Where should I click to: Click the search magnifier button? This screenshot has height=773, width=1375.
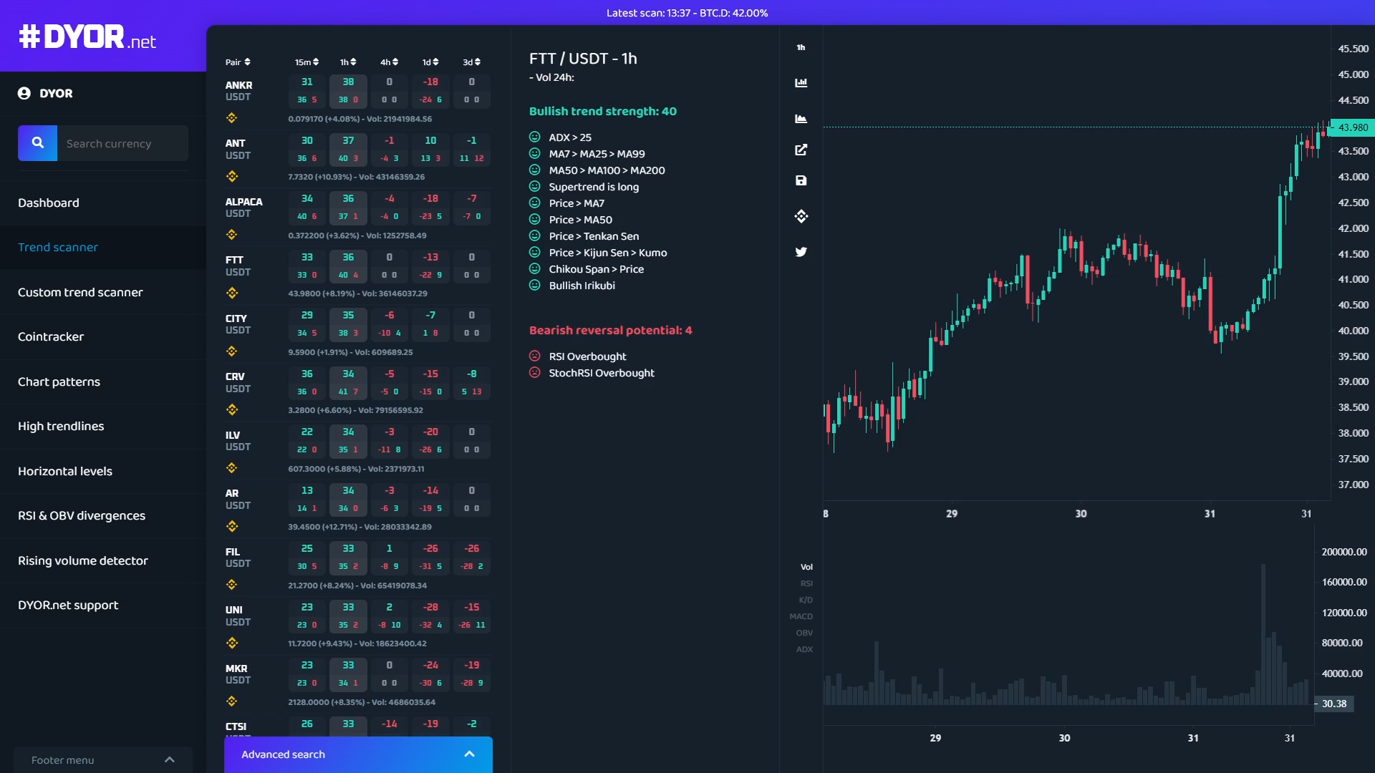pyautogui.click(x=37, y=143)
